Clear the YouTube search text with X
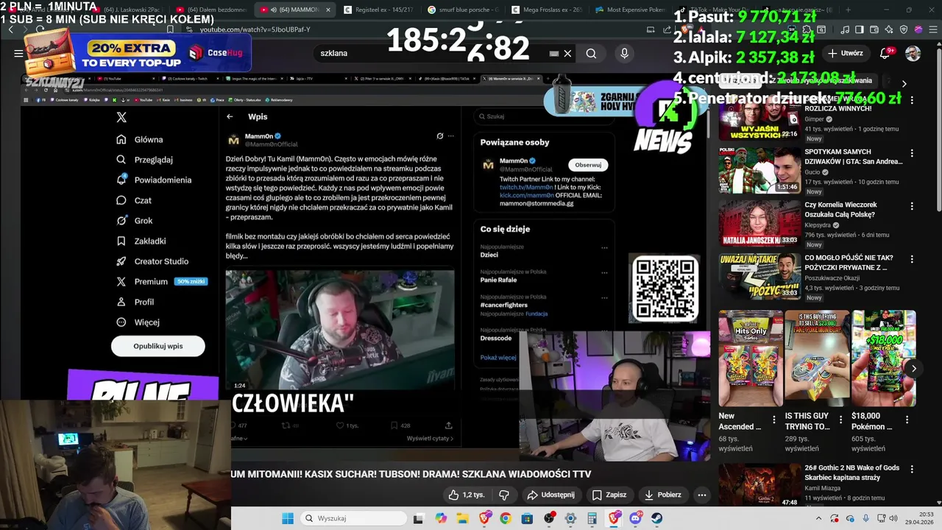Screen dimensions: 942x530 pos(567,53)
